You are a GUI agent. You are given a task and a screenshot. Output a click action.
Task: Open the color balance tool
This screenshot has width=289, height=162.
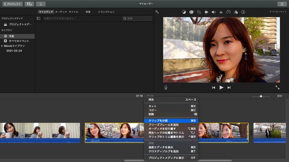[184, 12]
